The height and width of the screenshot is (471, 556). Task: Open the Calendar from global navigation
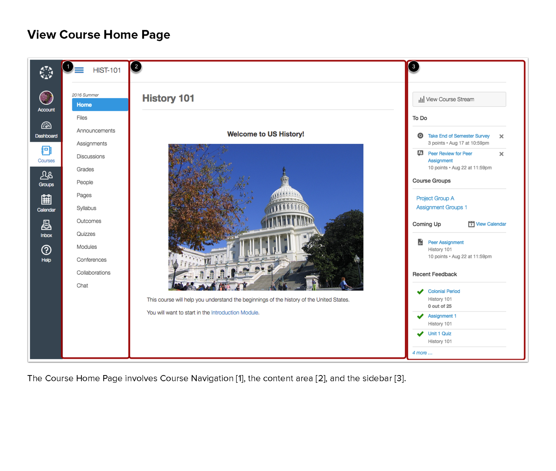(46, 203)
